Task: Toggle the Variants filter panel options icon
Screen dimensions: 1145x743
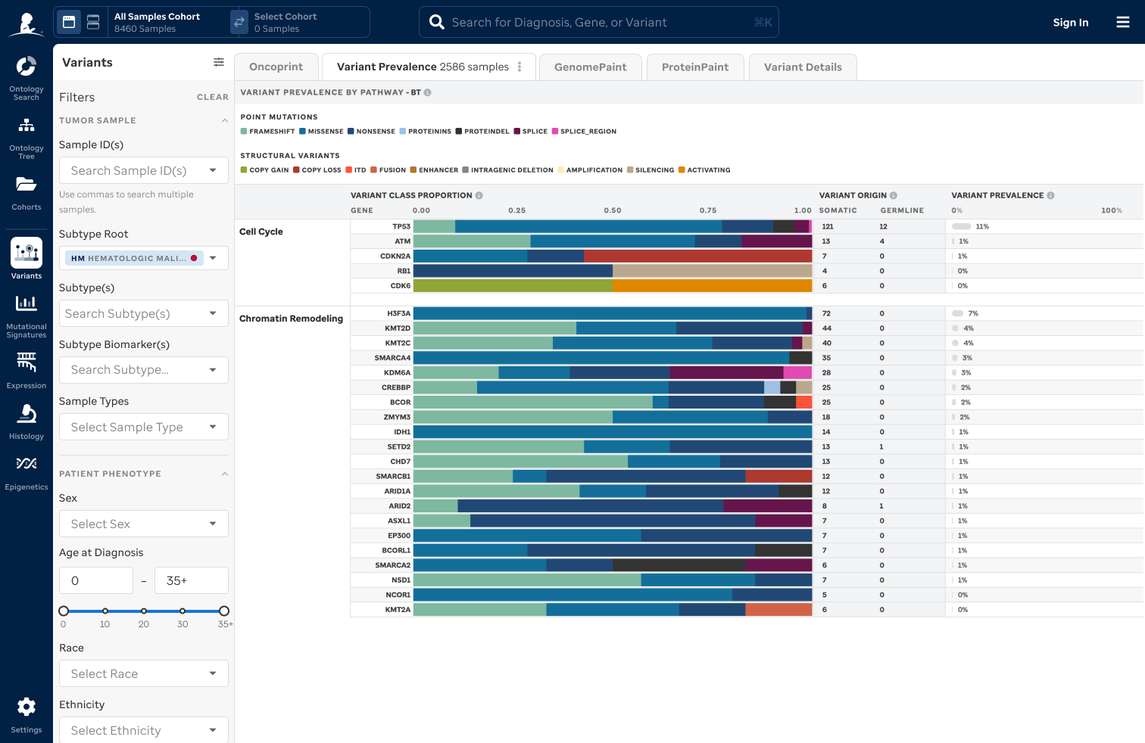Action: click(219, 63)
